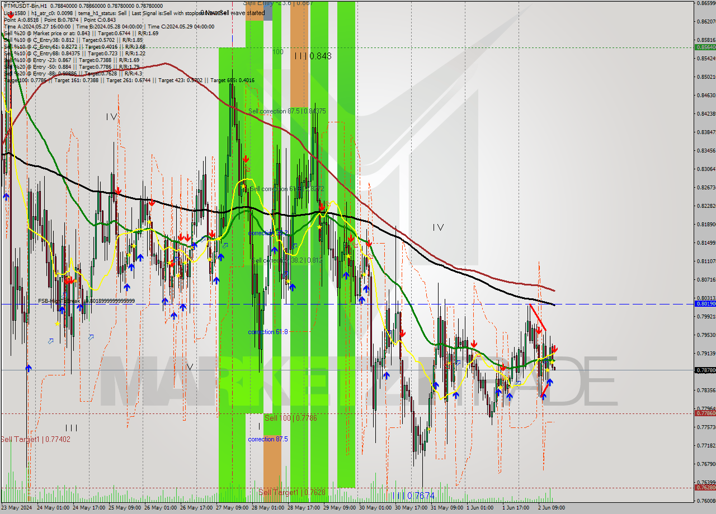Click the 0.8071 price axis label

click(706, 279)
